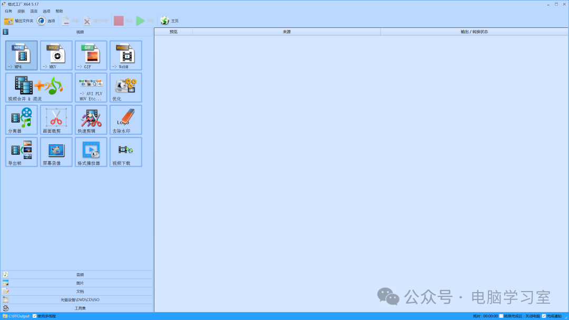
Task: Open the WebM conversion tool
Action: click(126, 55)
